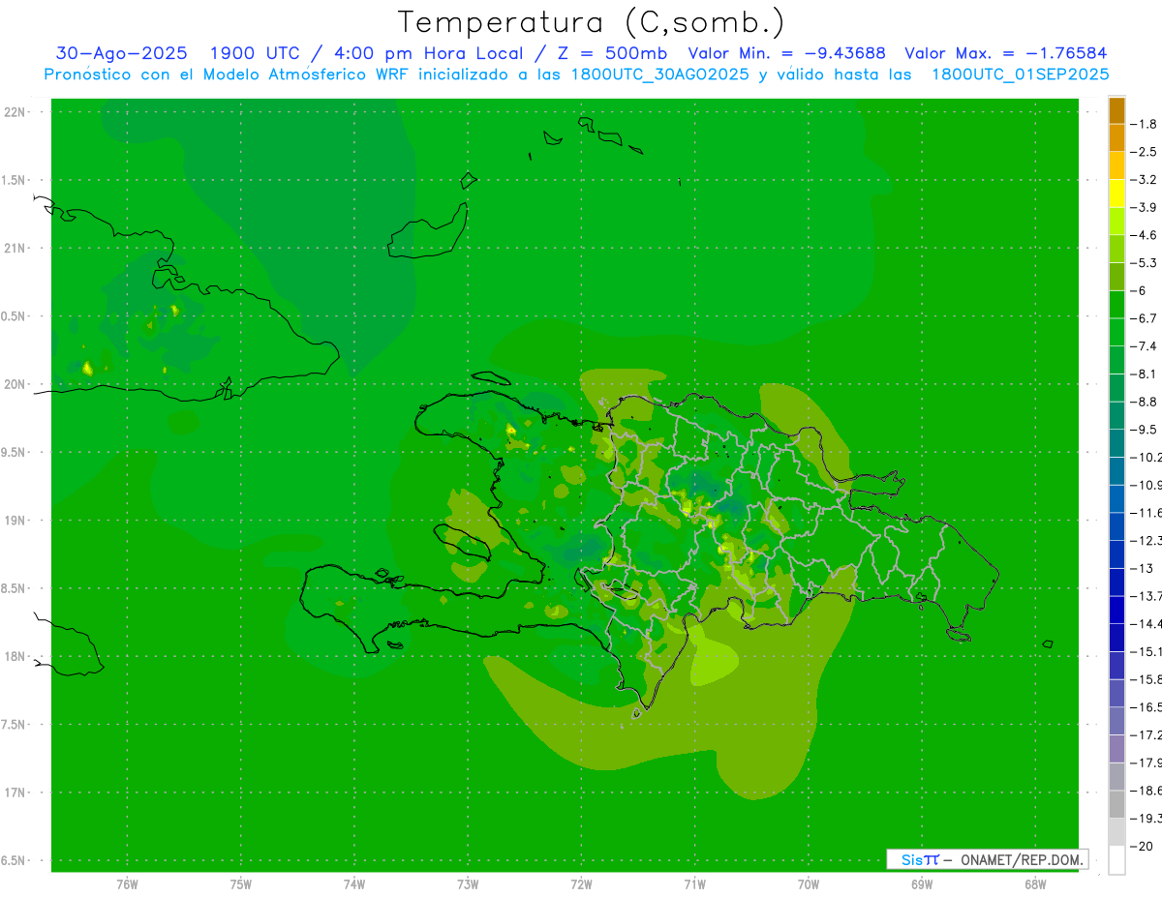
Task: Click the '74W' longitude label
Action: pyautogui.click(x=354, y=884)
